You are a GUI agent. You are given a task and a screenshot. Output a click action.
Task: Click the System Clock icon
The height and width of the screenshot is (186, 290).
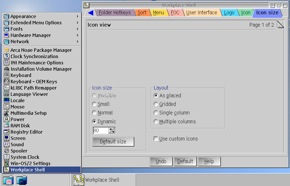click(7, 157)
